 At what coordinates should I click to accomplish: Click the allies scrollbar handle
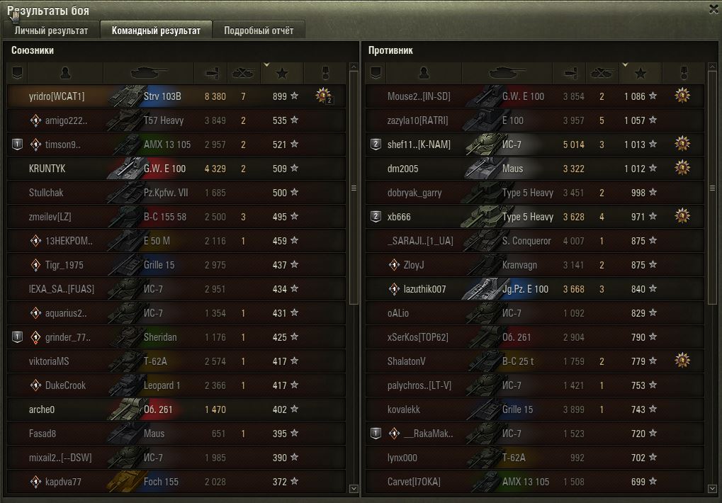(354, 188)
